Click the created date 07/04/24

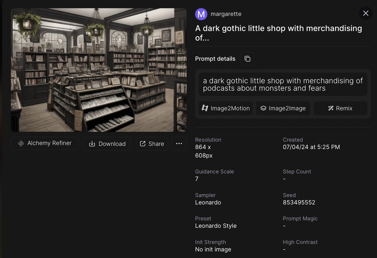311,147
